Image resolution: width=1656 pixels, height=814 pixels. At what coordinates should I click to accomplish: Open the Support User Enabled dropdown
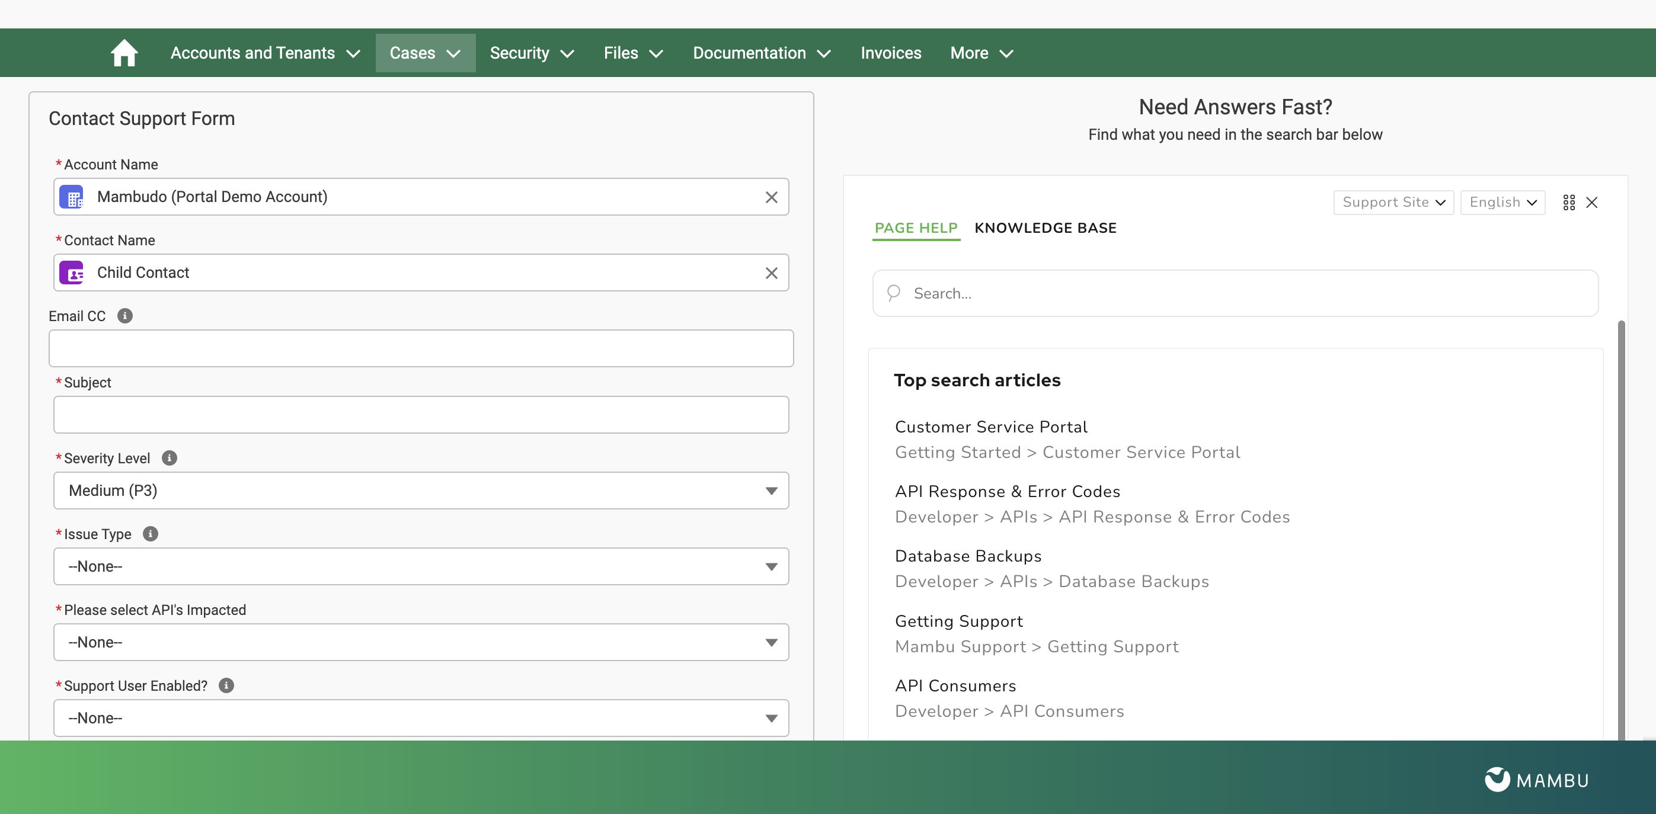tap(421, 718)
